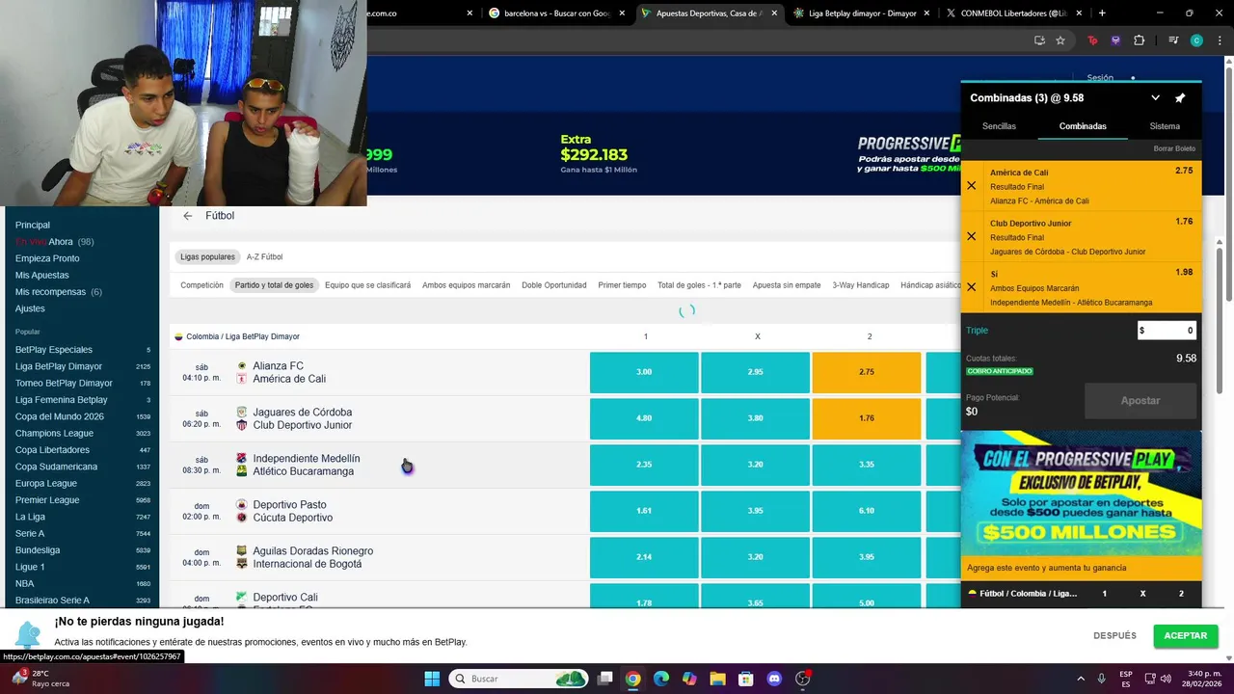Open Mis Apuestas in sidebar
The height and width of the screenshot is (694, 1234).
tap(42, 276)
